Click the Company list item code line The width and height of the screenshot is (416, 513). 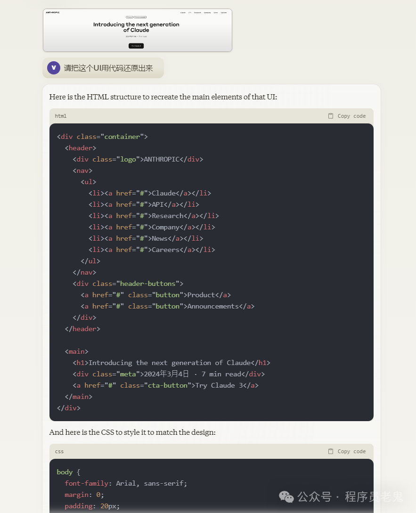coord(152,227)
